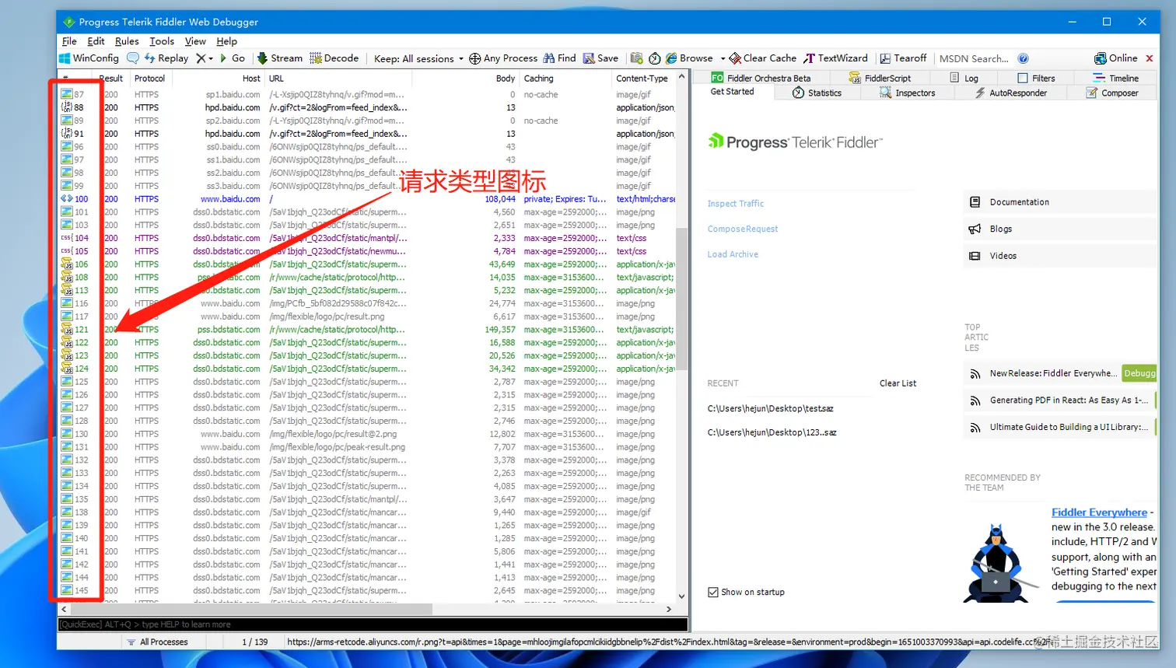Toggle the Filters tab checkbox
The height and width of the screenshot is (668, 1176).
[1023, 78]
